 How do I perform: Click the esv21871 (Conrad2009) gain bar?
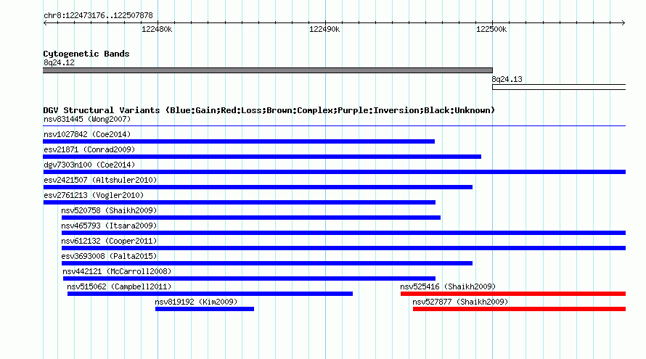pos(262,157)
